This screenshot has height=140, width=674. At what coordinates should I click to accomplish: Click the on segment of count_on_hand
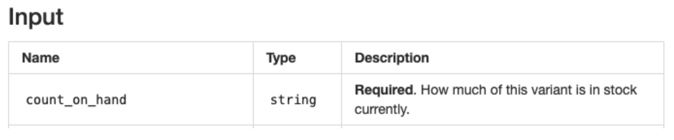(80, 100)
